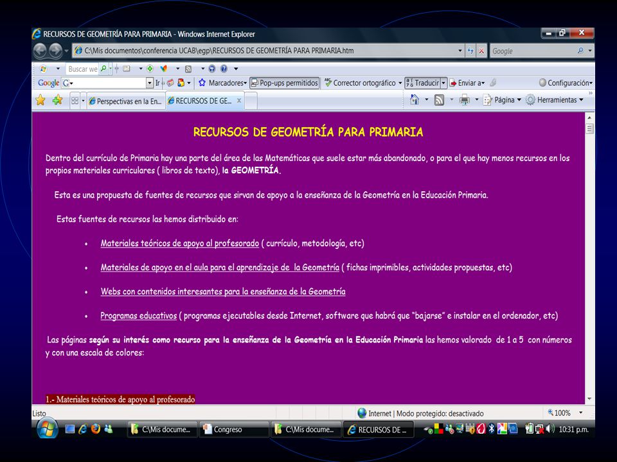The width and height of the screenshot is (617, 462).
Task: Expand the address bar history dropdown
Action: (460, 51)
